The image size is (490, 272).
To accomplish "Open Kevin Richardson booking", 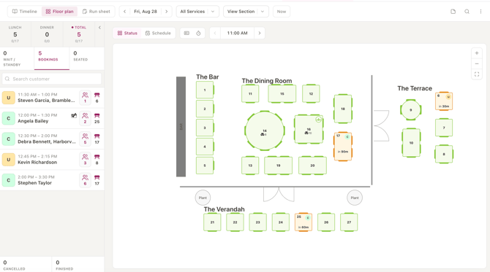I will (52, 159).
